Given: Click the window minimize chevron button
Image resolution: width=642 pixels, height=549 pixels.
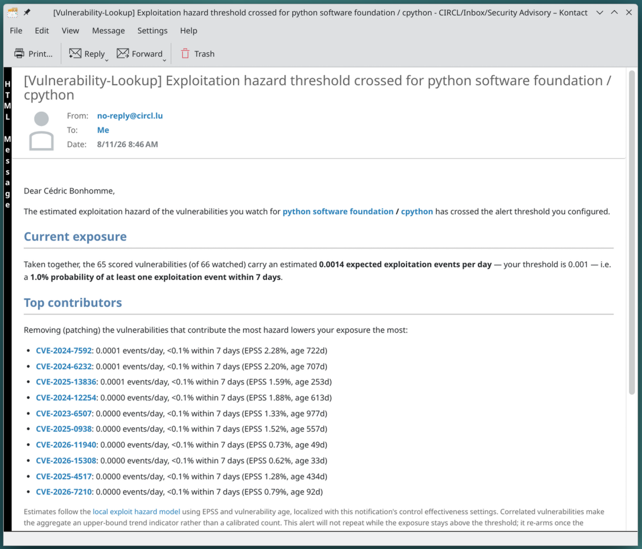Looking at the screenshot, I should click(600, 12).
